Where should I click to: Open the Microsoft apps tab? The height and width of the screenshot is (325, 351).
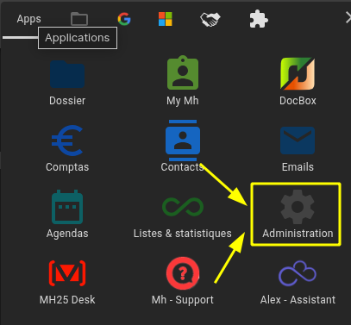pos(166,19)
